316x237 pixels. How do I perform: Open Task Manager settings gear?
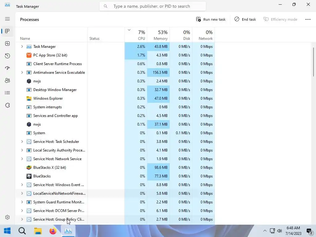(x=7, y=217)
